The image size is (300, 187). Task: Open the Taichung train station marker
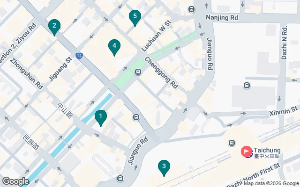point(247,151)
